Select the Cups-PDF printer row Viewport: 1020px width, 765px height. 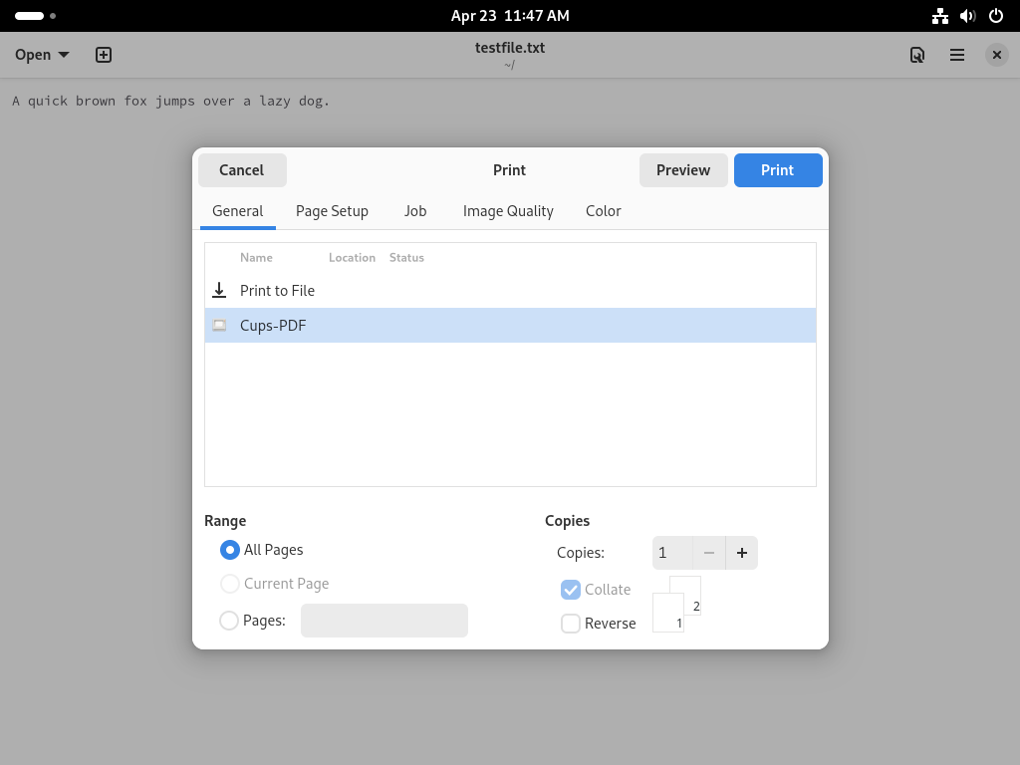pyautogui.click(x=510, y=326)
